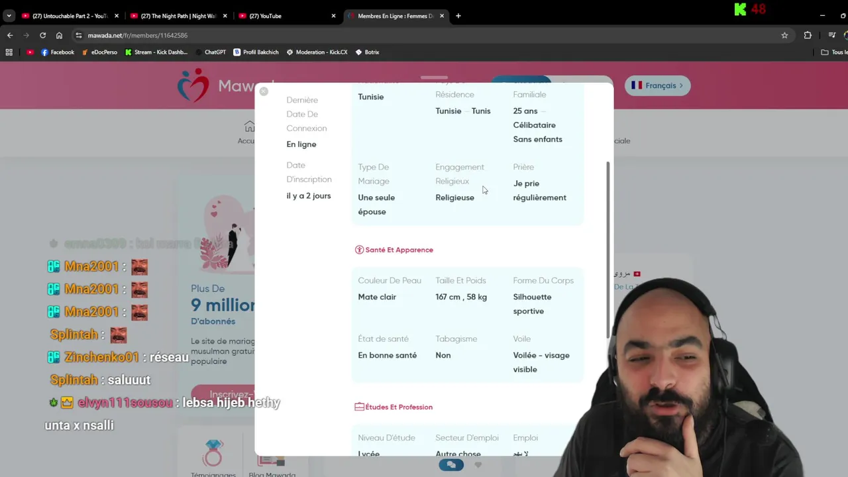Click the chat bubble icon below the popup
The width and height of the screenshot is (848, 477).
(451, 465)
